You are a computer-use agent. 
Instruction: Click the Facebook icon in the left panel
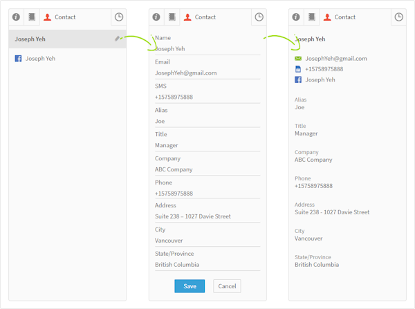[18, 59]
